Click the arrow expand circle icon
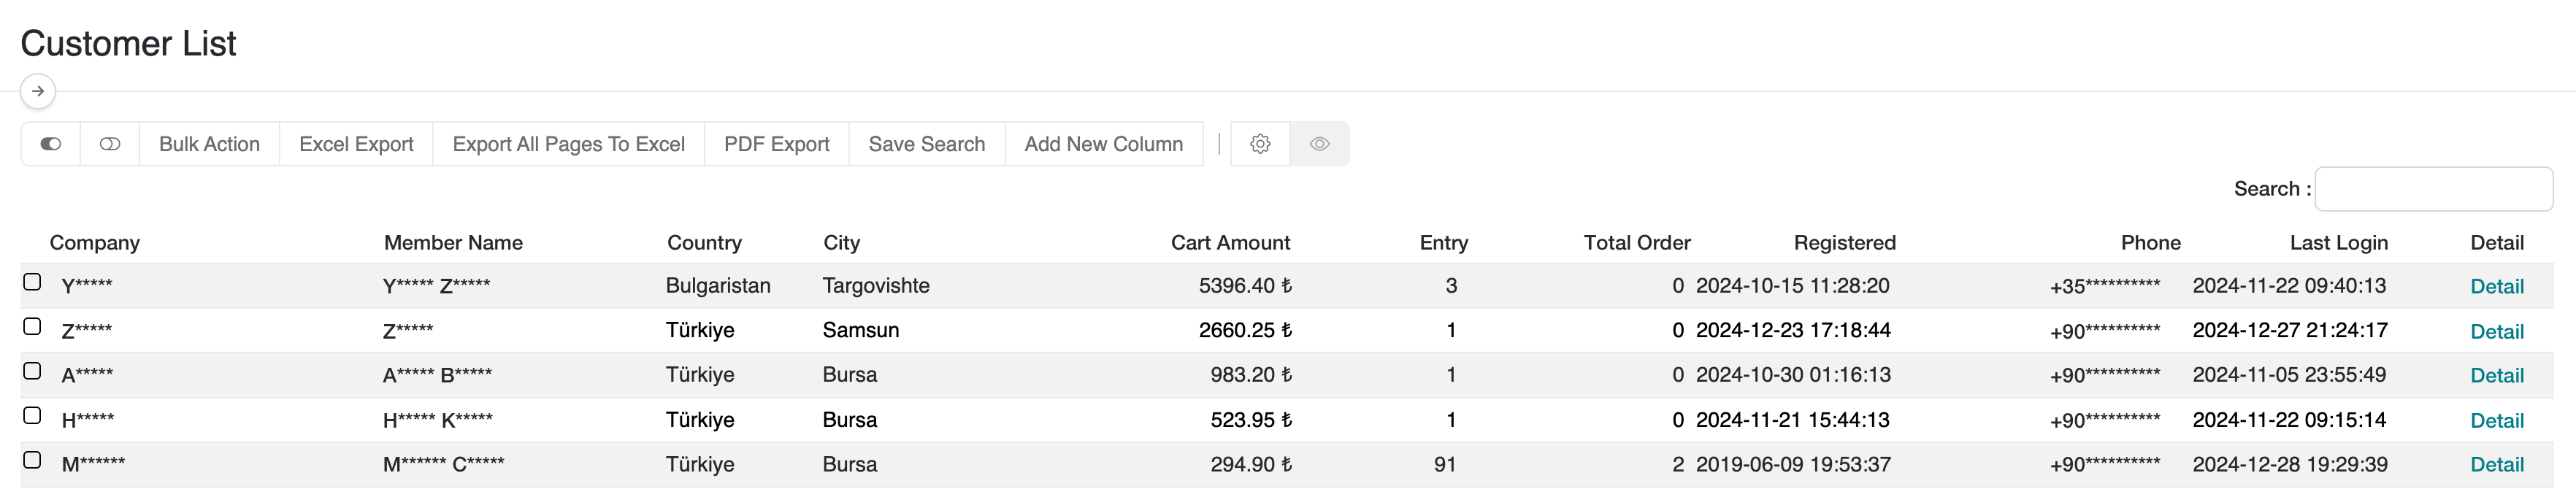The width and height of the screenshot is (2576, 489). point(38,91)
